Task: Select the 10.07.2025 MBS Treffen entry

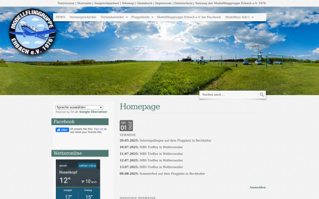Action: coord(151,147)
